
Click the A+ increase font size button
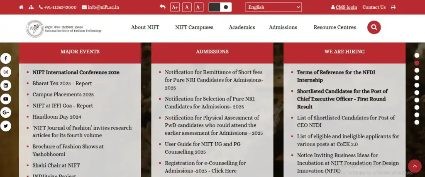pyautogui.click(x=175, y=7)
